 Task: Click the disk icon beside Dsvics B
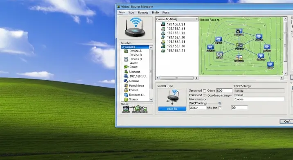(126, 59)
